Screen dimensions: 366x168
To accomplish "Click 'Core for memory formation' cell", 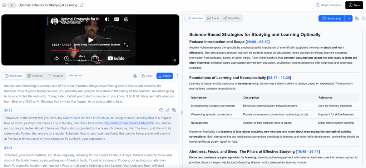I will point(335,106).
